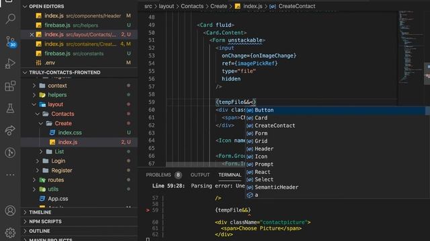
Task: Choose Prompt from the autocomplete list
Action: (x=337, y=164)
